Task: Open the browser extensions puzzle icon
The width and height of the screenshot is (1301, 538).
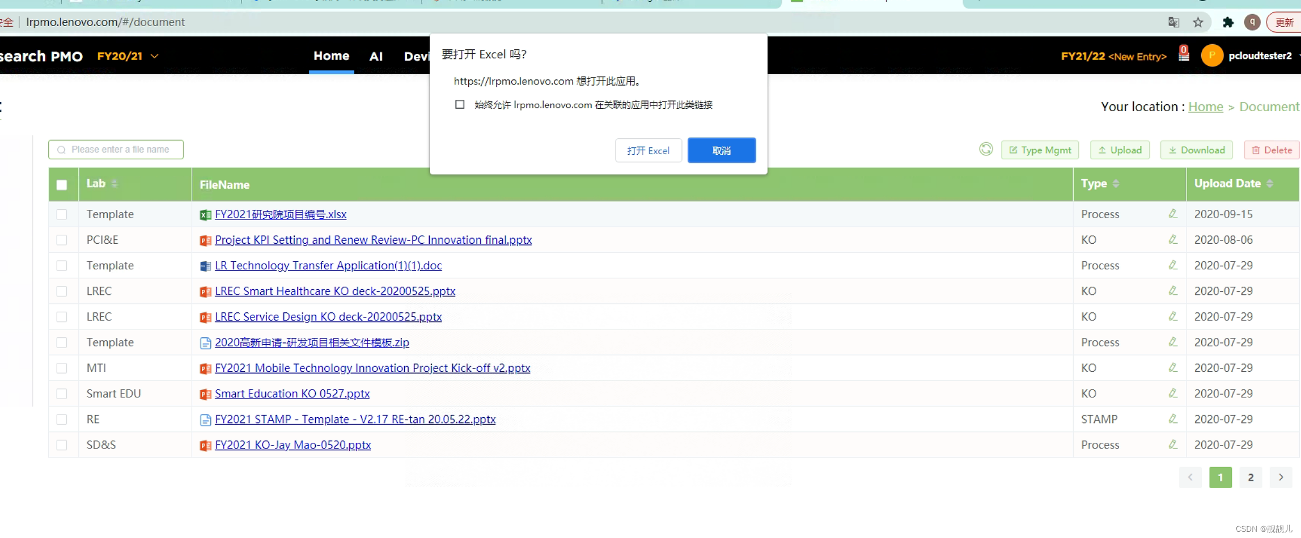Action: tap(1228, 22)
